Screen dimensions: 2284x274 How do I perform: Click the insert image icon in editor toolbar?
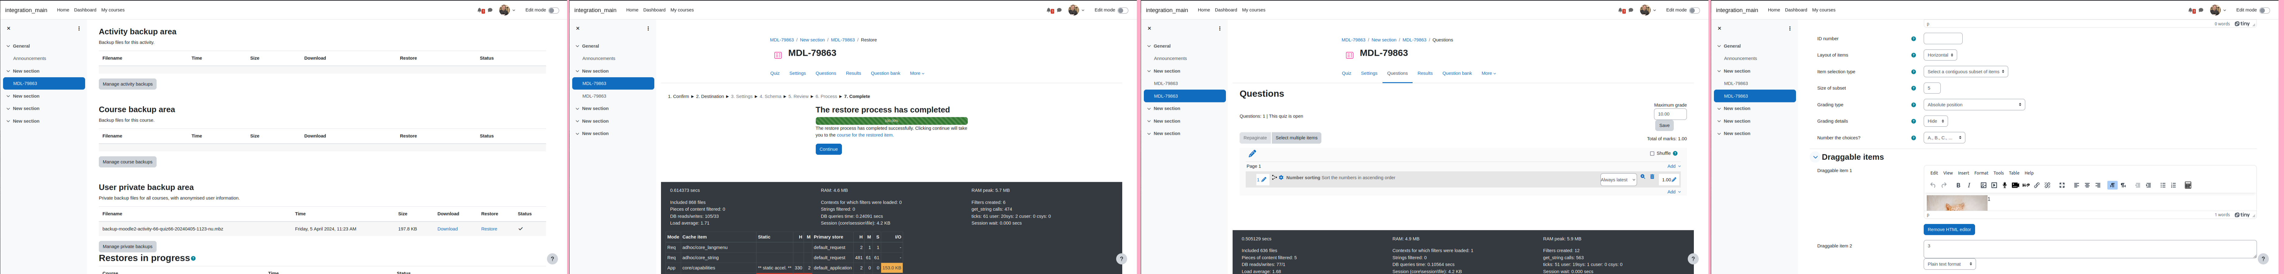(1983, 185)
